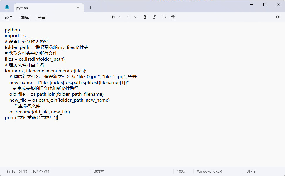Toggle italic formatting
The image size is (285, 176).
154,17
